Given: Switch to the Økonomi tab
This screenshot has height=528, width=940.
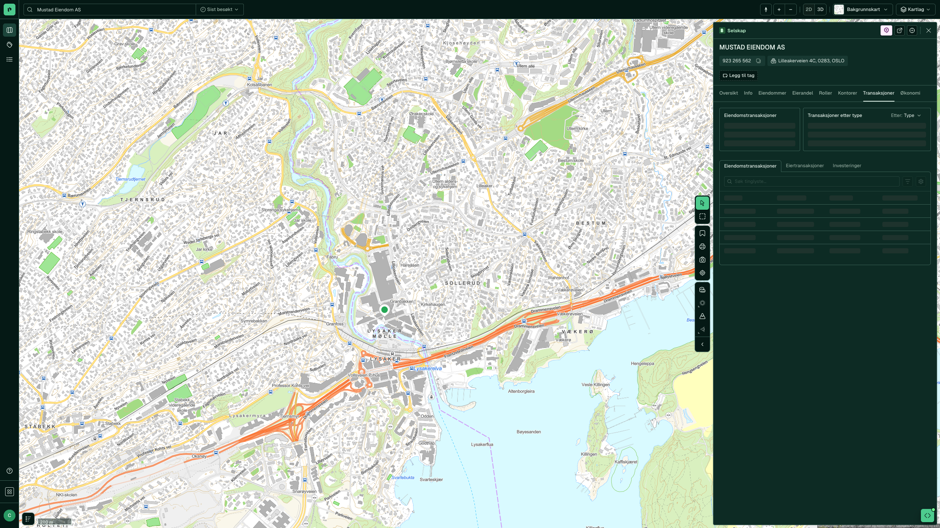Looking at the screenshot, I should point(910,93).
